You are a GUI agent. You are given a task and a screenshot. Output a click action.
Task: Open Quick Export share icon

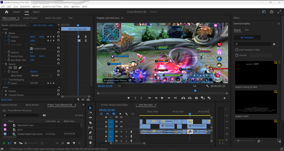pos(272,12)
